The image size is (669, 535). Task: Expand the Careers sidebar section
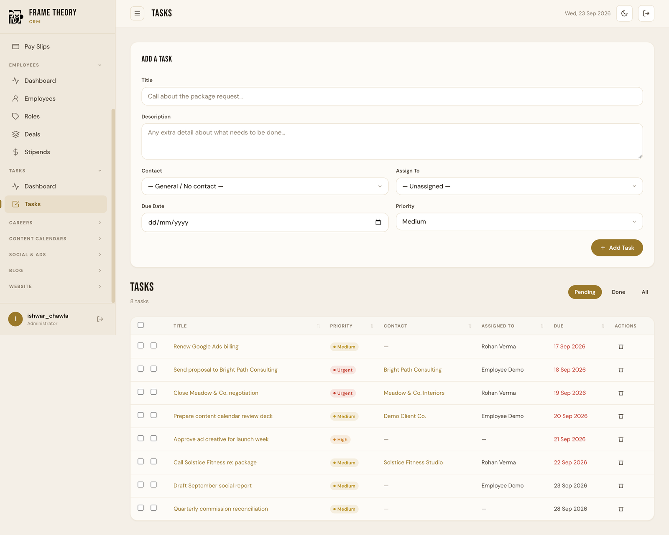click(x=56, y=223)
